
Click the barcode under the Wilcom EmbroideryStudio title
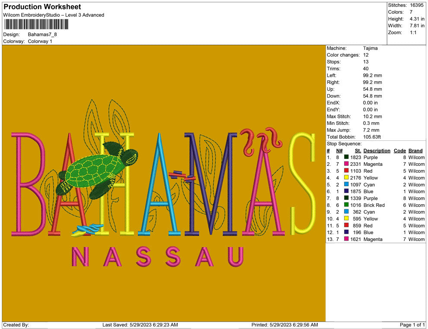click(36, 25)
